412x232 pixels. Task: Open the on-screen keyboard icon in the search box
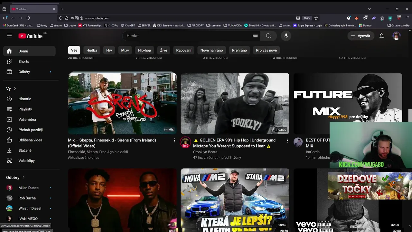pos(255,36)
